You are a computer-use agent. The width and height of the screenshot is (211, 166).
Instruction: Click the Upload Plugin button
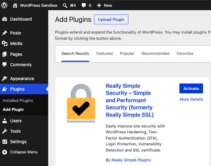(x=111, y=19)
